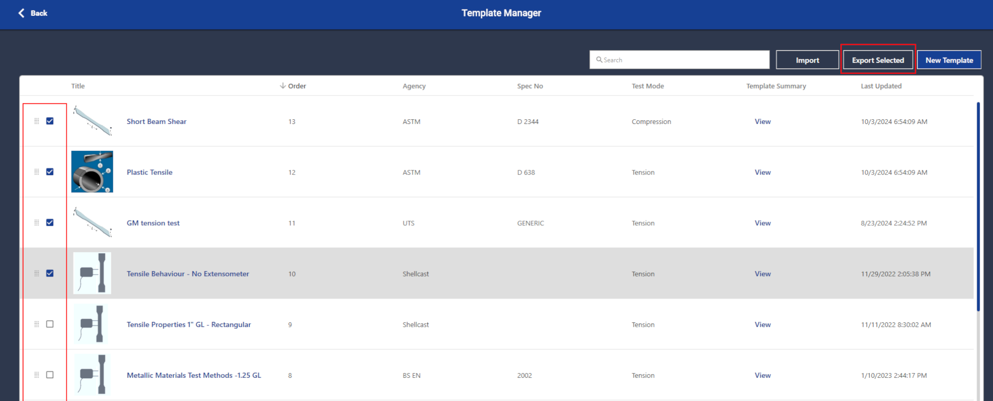Click the sort arrow beside Order header
This screenshot has height=401, width=993.
point(283,85)
